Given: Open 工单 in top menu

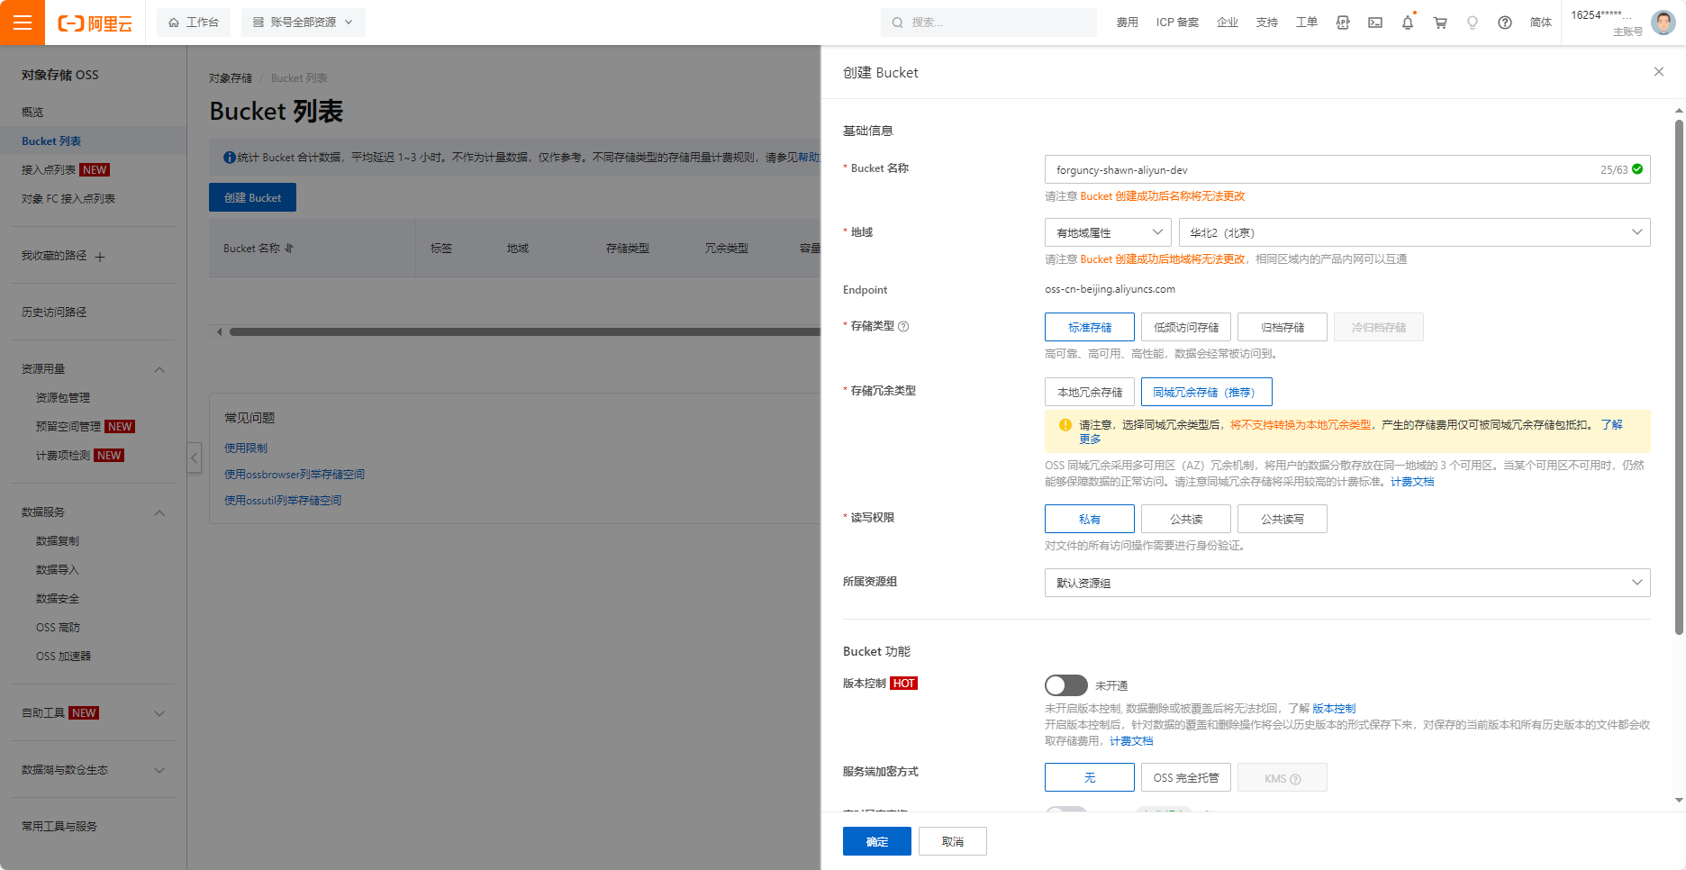Looking at the screenshot, I should pos(1307,23).
